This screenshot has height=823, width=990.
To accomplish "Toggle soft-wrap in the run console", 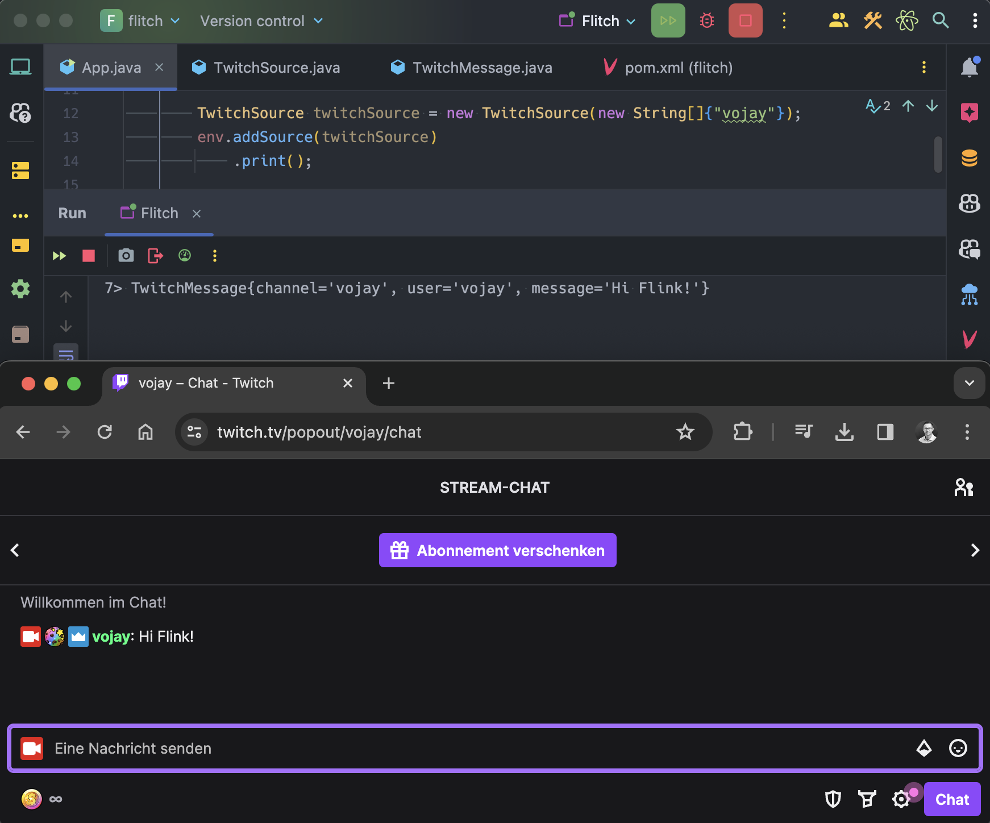I will pos(65,354).
